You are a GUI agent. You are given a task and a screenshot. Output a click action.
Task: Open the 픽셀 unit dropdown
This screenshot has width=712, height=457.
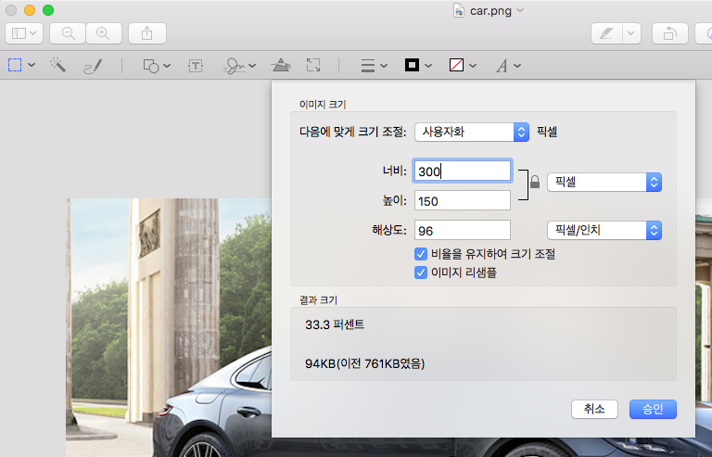(x=604, y=182)
